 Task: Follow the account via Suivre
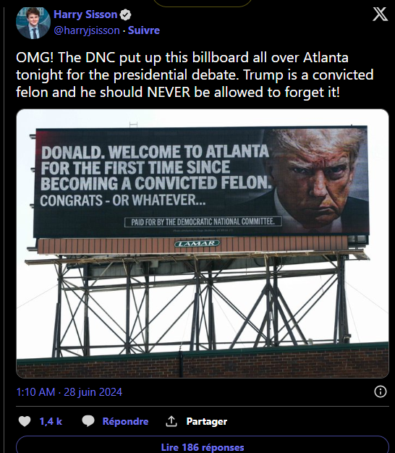[144, 30]
